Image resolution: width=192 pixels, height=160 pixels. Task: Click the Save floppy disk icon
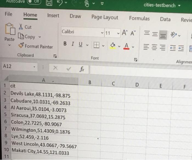point(49,2)
